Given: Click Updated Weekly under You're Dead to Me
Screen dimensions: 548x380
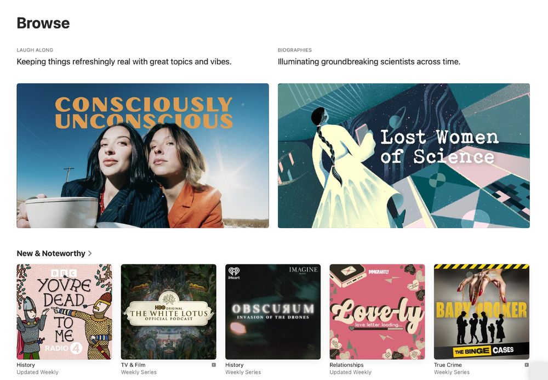Looking at the screenshot, I should point(37,372).
